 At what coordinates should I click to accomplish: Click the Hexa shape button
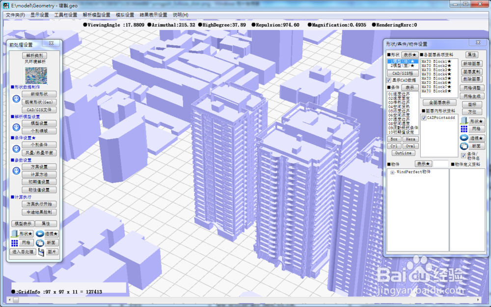[410, 139]
